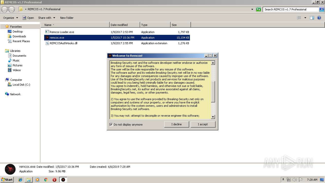Select Local Disk (C:) drive
The width and height of the screenshot is (325, 183).
[x=21, y=85]
